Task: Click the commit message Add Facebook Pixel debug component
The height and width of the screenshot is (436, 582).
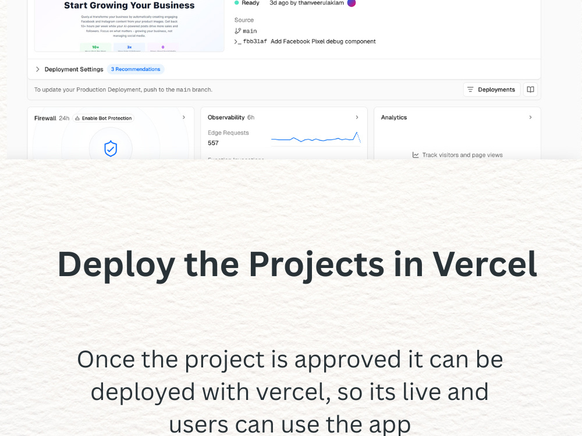Action: [323, 41]
